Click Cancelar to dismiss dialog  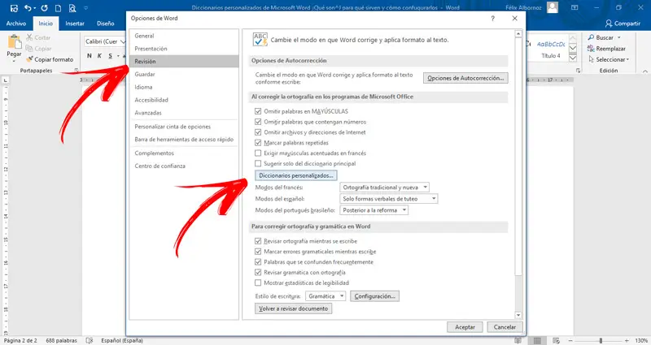(x=505, y=327)
